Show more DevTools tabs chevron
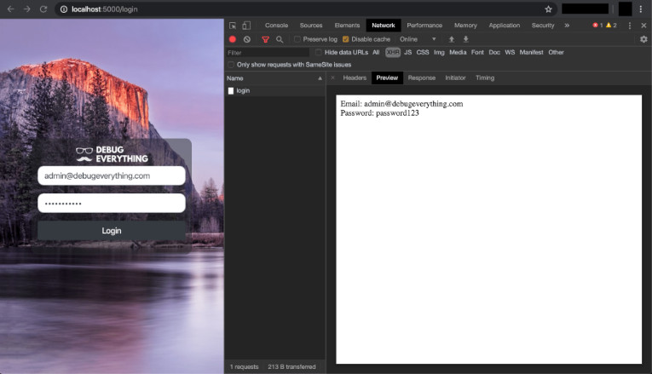Viewport: 652px width, 374px height. point(567,26)
